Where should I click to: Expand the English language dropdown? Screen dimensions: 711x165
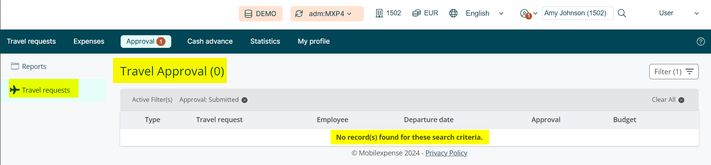(x=501, y=13)
